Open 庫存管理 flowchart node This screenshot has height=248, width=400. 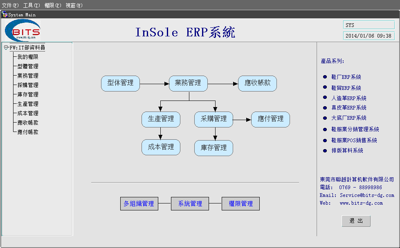click(x=214, y=148)
